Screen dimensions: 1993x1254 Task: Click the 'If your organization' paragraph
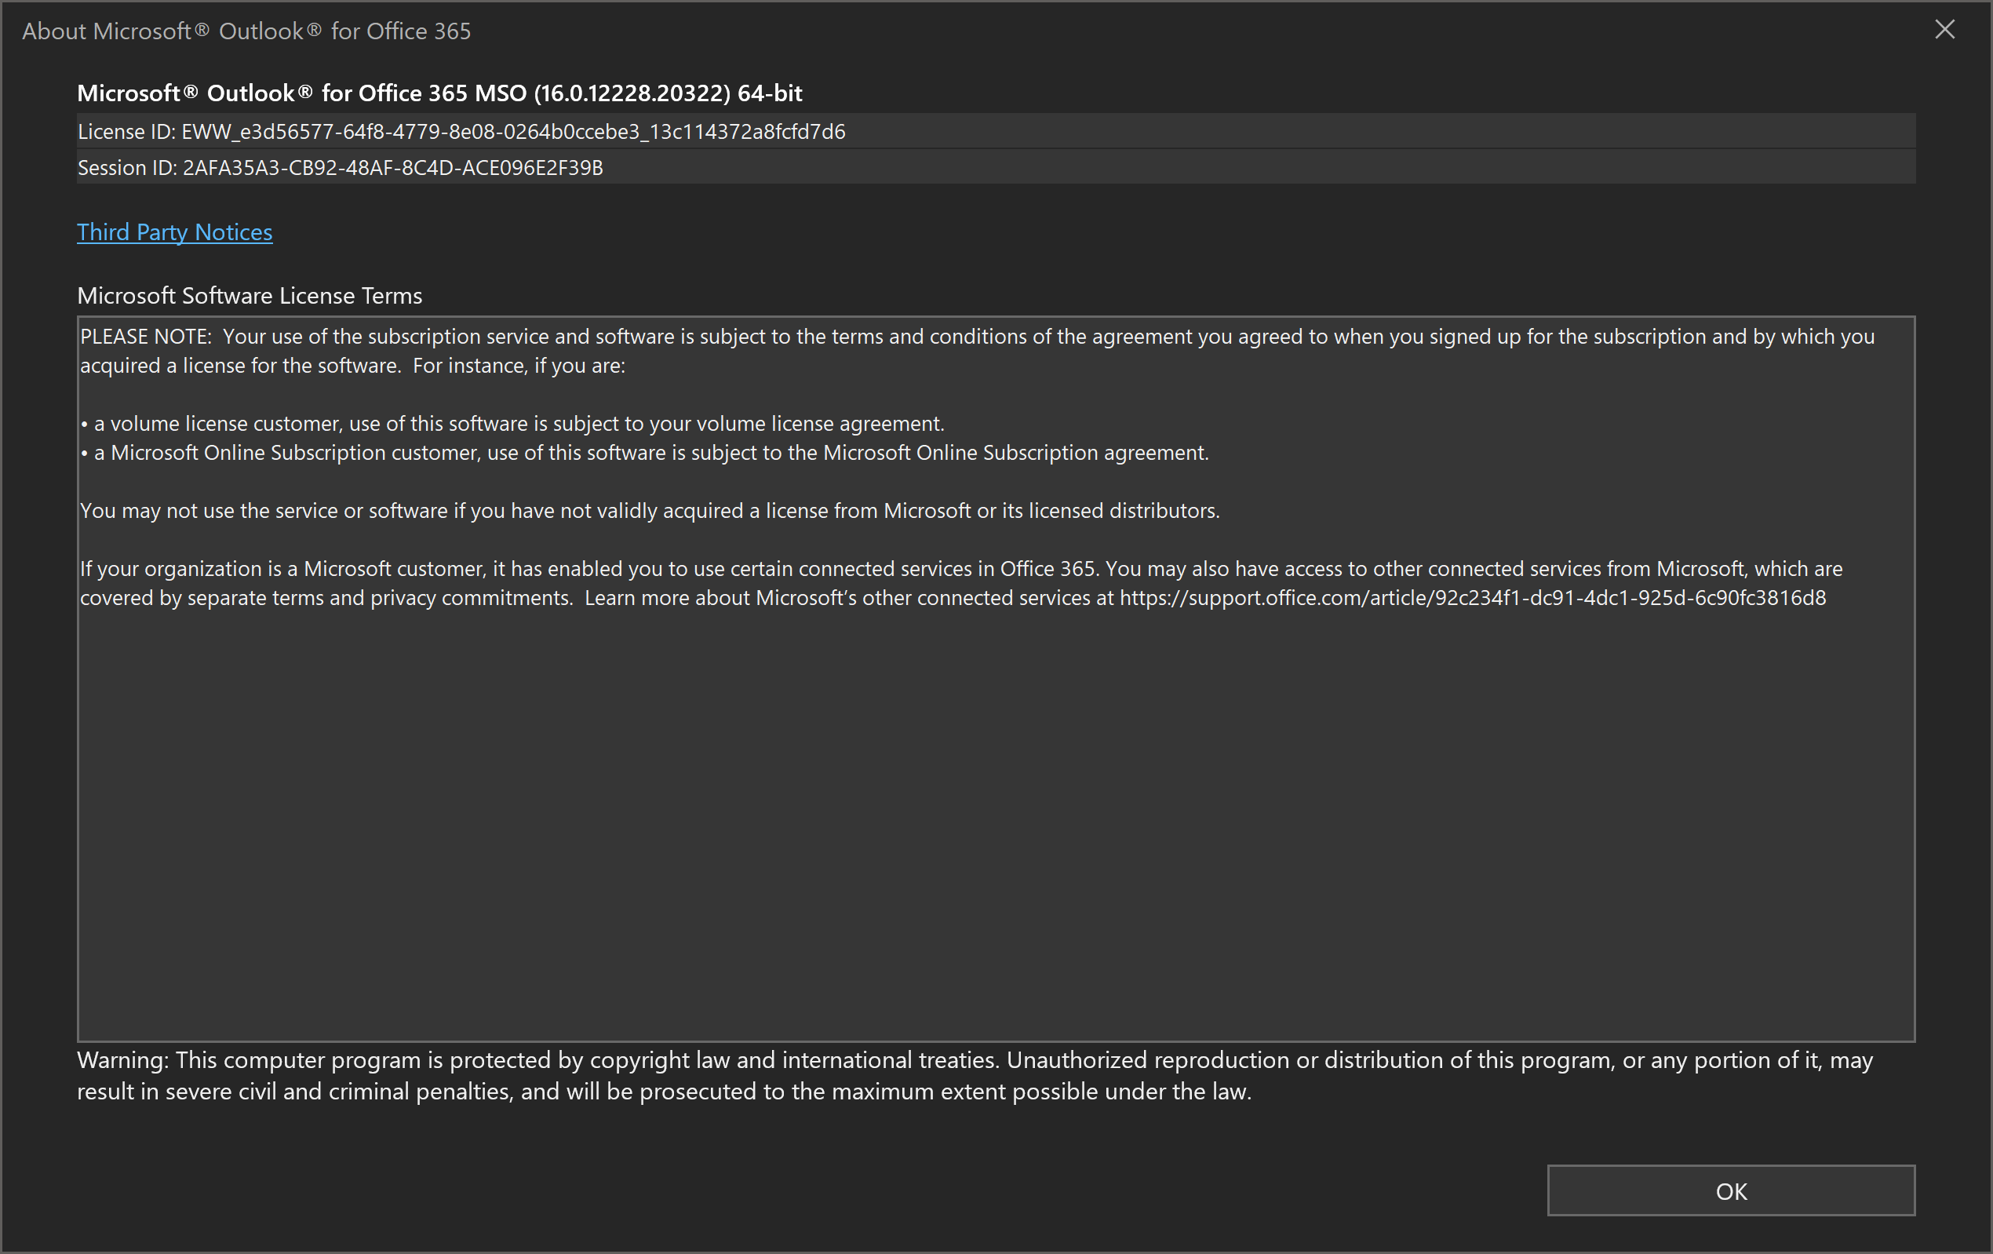[x=960, y=569]
